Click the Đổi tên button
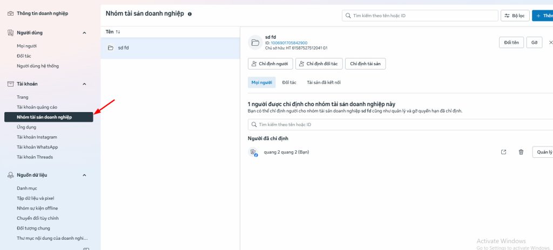Screen dimensions: 553x250 pyautogui.click(x=510, y=43)
